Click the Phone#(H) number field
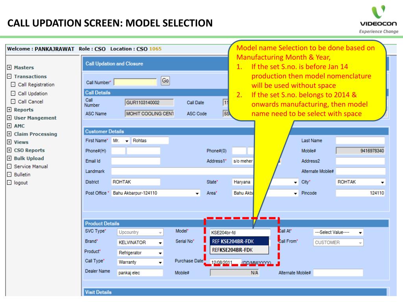 tap(143, 151)
